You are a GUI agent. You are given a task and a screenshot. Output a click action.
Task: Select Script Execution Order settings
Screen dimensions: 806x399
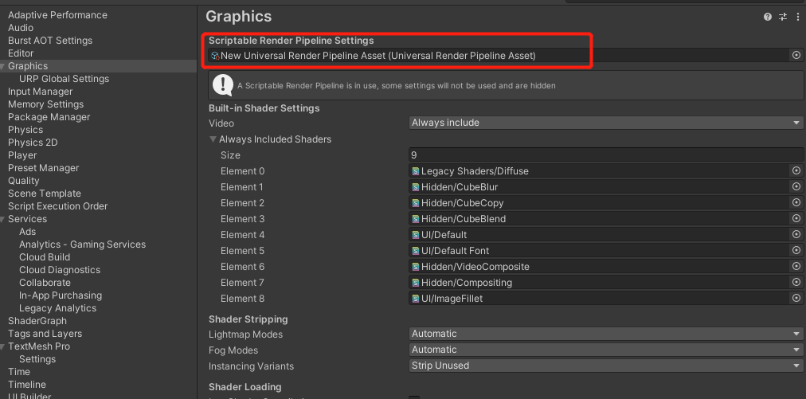(57, 206)
